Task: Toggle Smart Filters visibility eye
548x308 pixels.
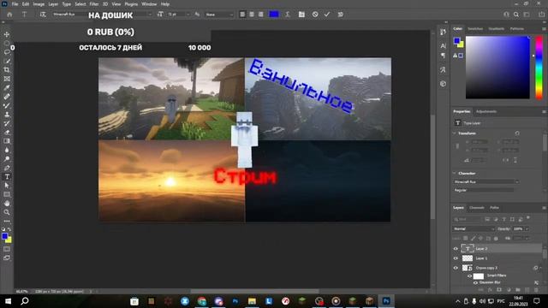Action: tap(470, 275)
